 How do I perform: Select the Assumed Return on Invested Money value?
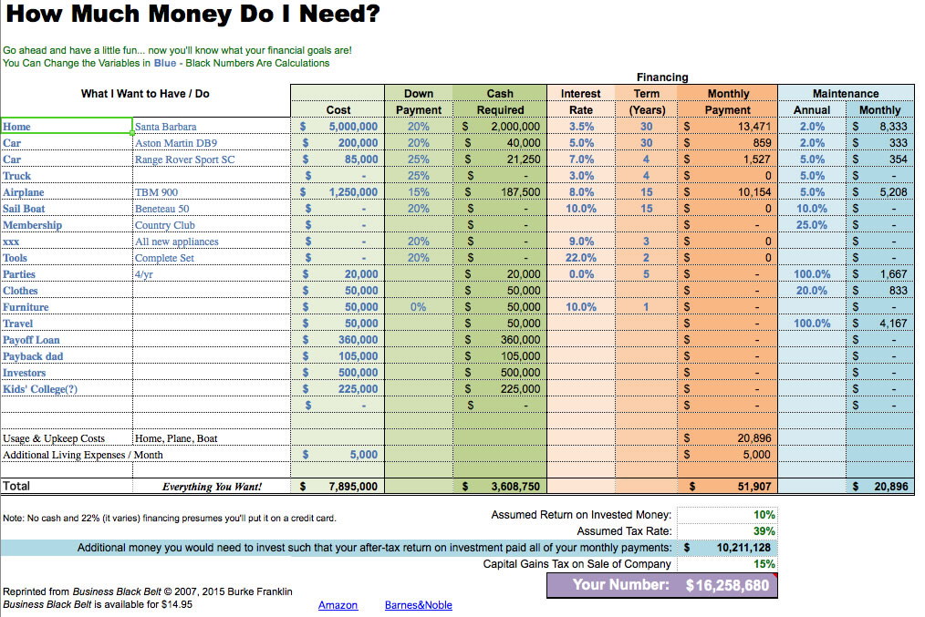pos(728,515)
